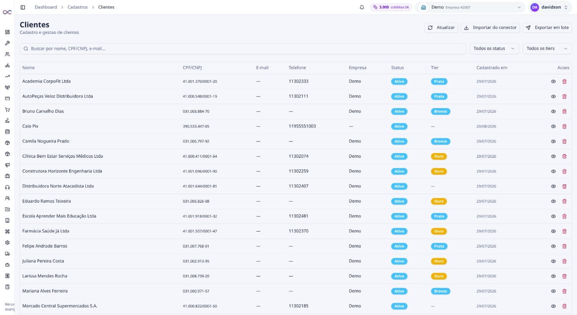Open the Demo Empresa #2007 company selector

pyautogui.click(x=470, y=7)
